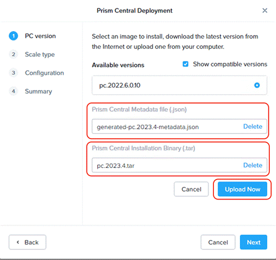Select the pc.2022.6.0.10 radio button
Image resolution: width=276 pixels, height=260 pixels.
coord(257,85)
